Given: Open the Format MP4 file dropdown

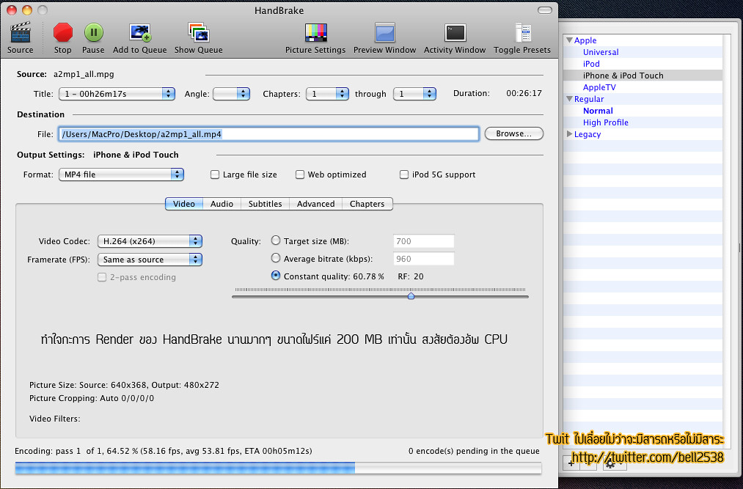Looking at the screenshot, I should pyautogui.click(x=121, y=174).
